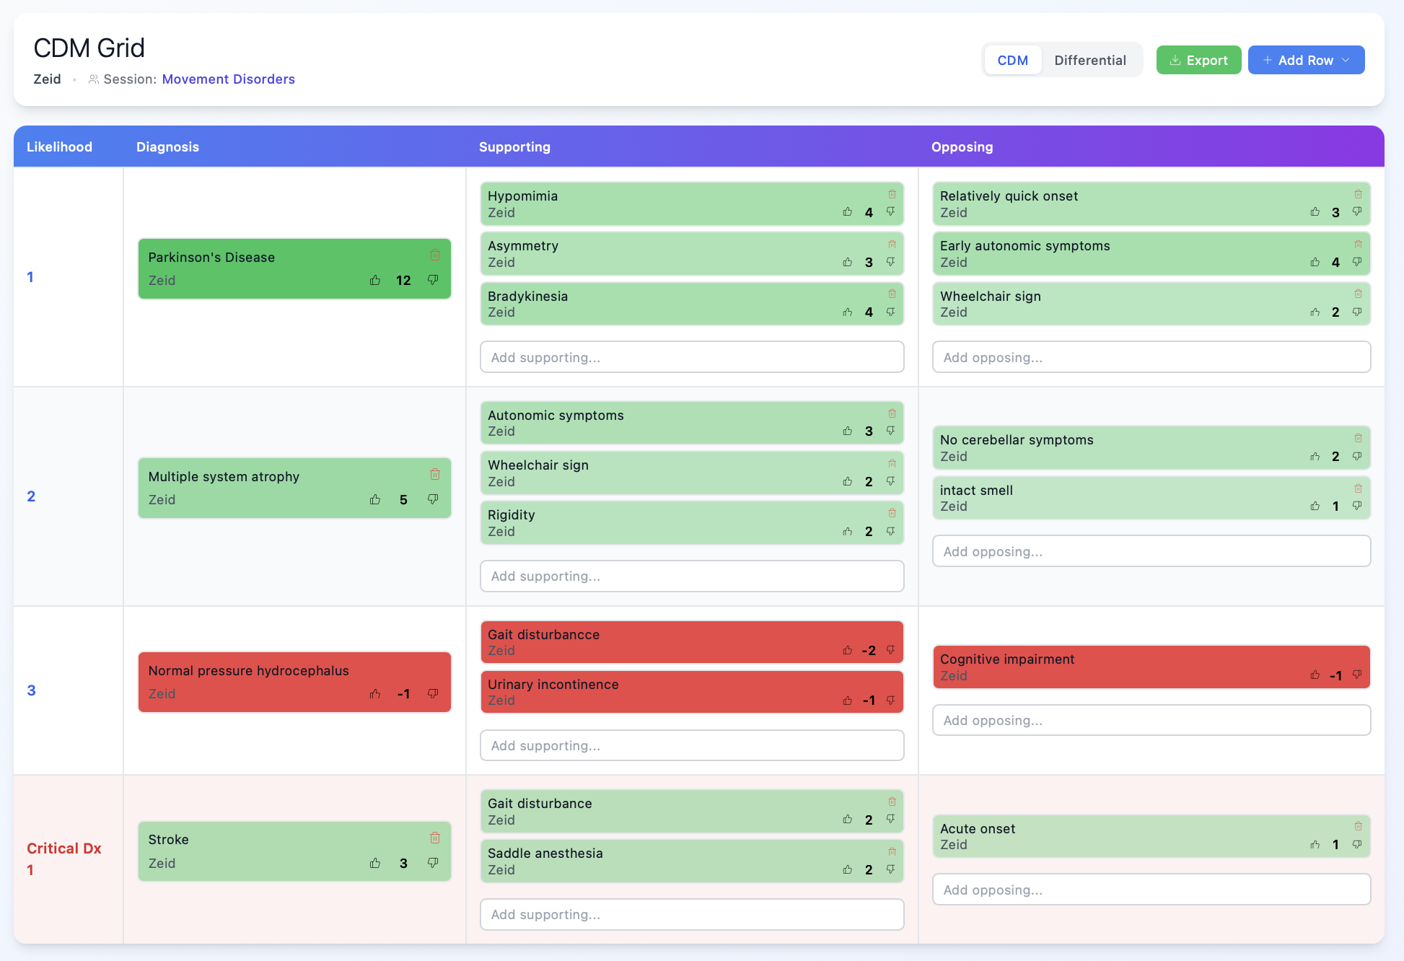Delete the Stroke diagnosis card
This screenshot has width=1404, height=961.
pyautogui.click(x=435, y=838)
